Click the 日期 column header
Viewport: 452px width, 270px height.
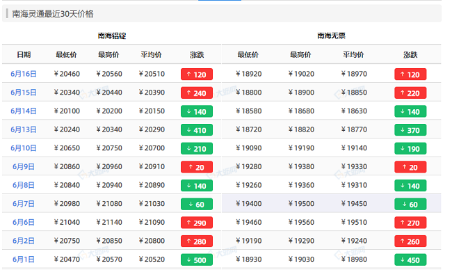[x=24, y=54]
